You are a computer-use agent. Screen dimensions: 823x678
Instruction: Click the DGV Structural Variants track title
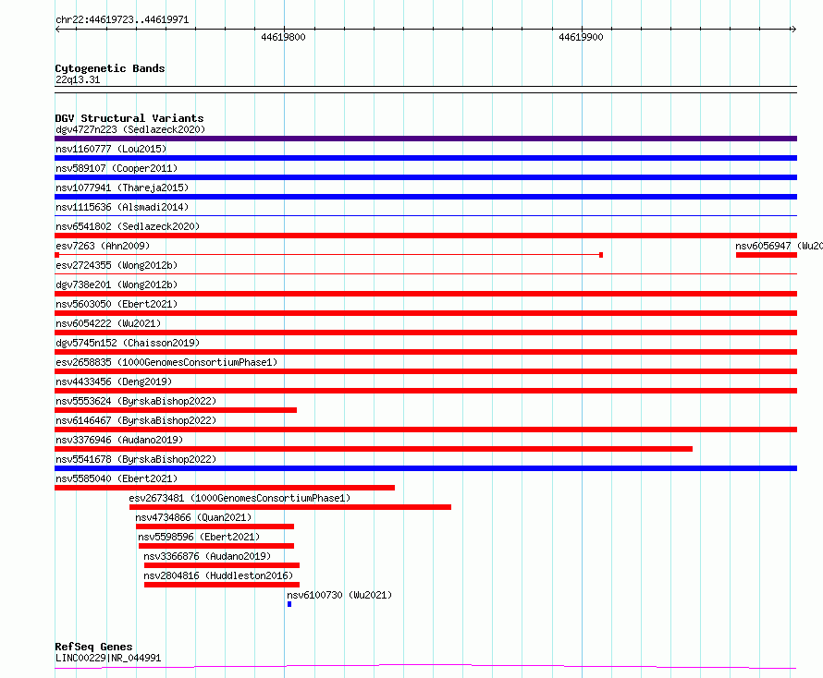[129, 118]
